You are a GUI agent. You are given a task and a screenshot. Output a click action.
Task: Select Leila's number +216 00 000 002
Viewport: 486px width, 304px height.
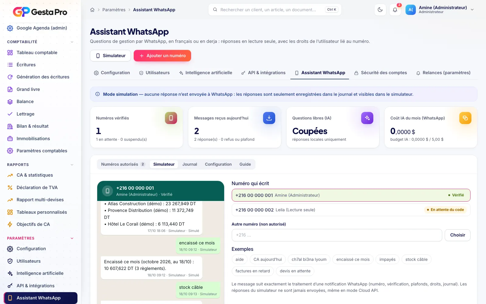click(351, 210)
